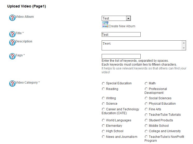Image resolution: width=193 pixels, height=144 pixels.
Task: Select the Science category option
Action: [103, 104]
